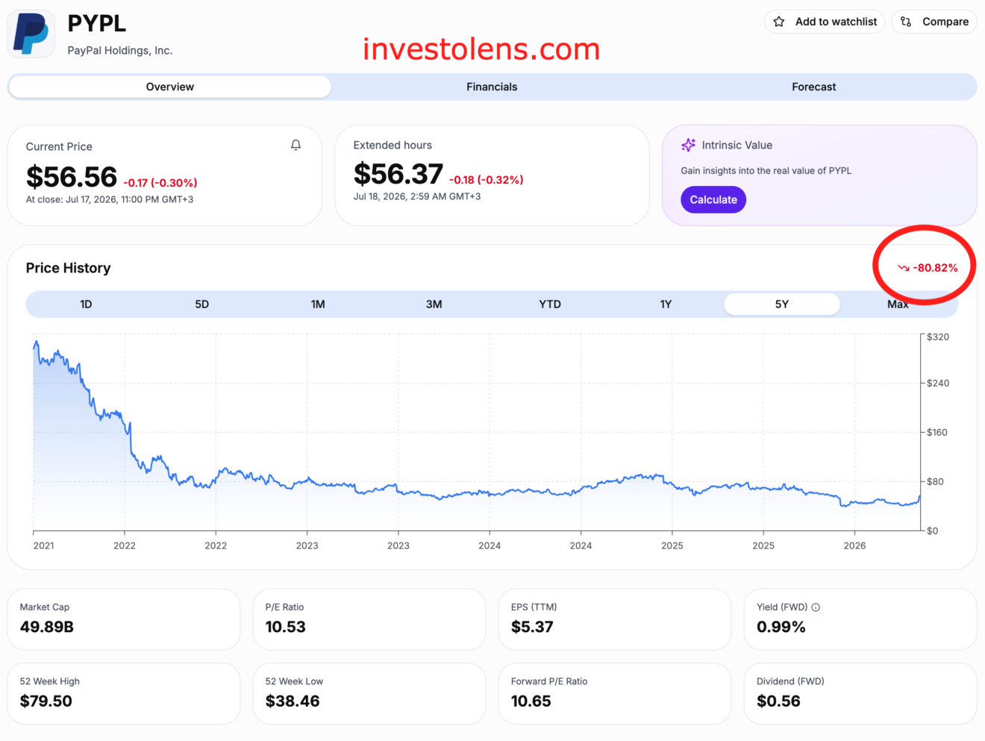Viewport: 985px width, 741px height.
Task: Click the downward trend arrow icon
Action: (x=904, y=268)
